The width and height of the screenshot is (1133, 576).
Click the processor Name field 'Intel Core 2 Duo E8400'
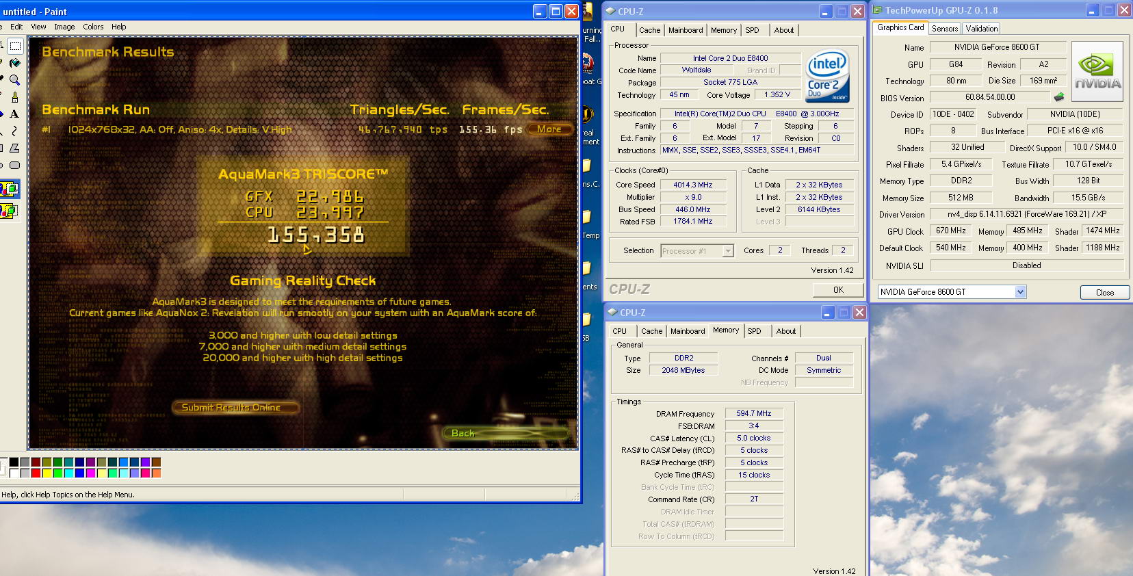pyautogui.click(x=730, y=58)
